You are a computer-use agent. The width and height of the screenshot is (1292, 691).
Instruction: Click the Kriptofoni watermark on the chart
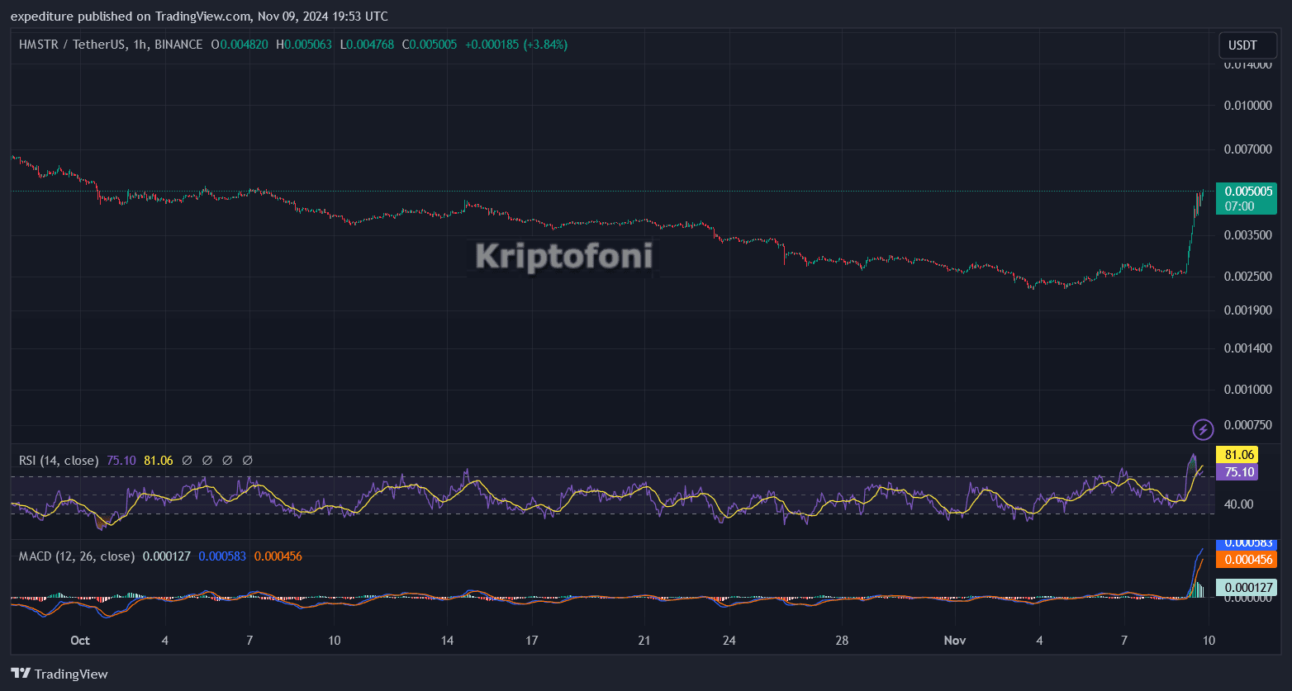tap(563, 256)
